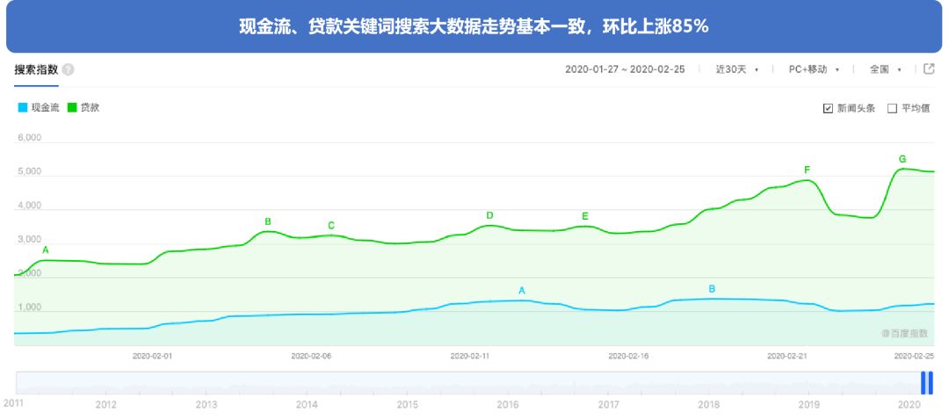Screen dimensions: 949x419
Task: Open blue news marker B on 现金流 line
Action: pos(712,289)
